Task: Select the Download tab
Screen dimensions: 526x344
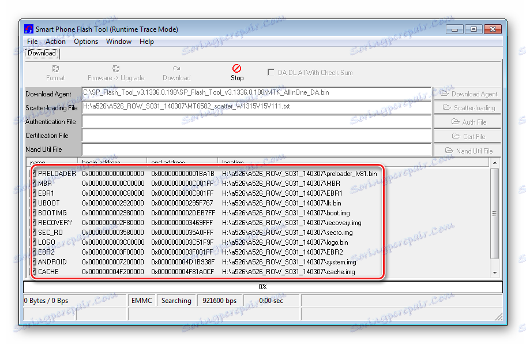Action: (x=42, y=53)
